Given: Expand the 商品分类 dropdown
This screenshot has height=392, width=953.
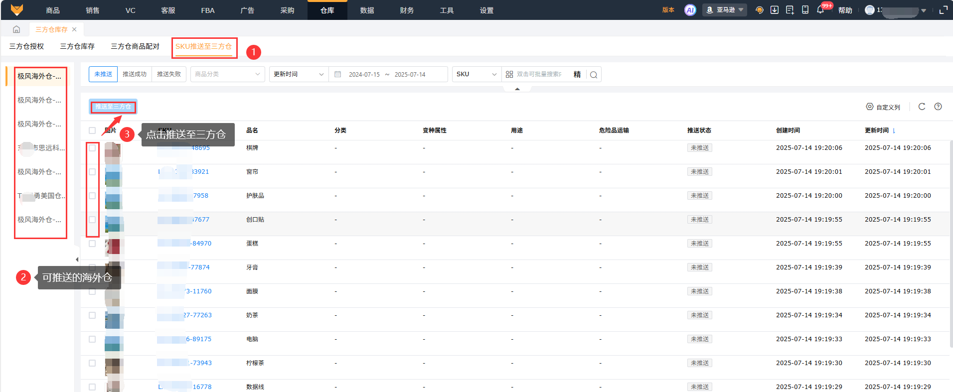Looking at the screenshot, I should pos(227,74).
